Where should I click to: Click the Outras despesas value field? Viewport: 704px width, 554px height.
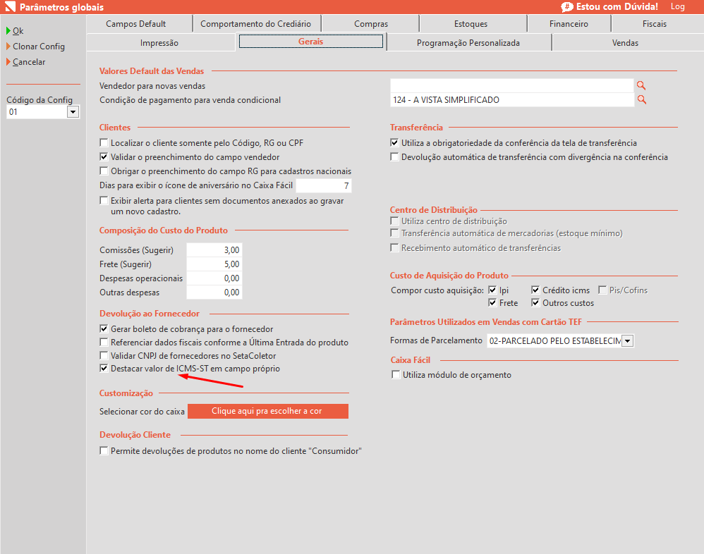click(x=214, y=292)
